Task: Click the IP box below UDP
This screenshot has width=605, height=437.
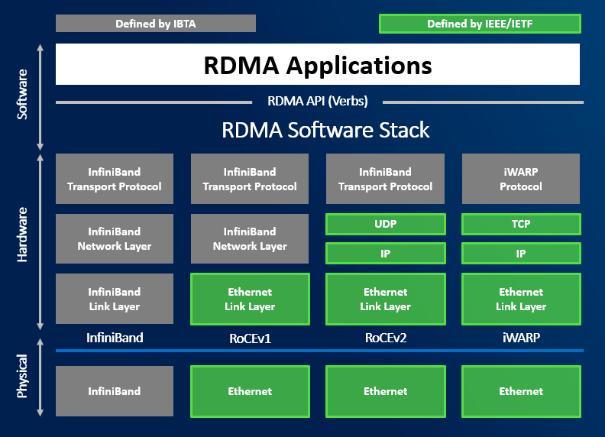Action: [x=385, y=253]
